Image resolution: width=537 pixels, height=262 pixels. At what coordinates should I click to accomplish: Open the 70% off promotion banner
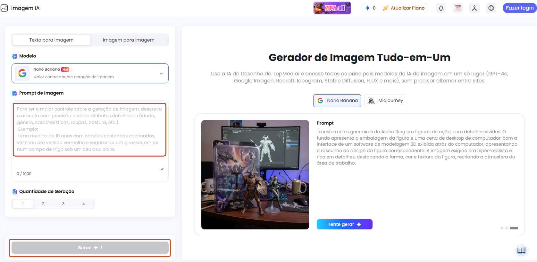tap(332, 8)
